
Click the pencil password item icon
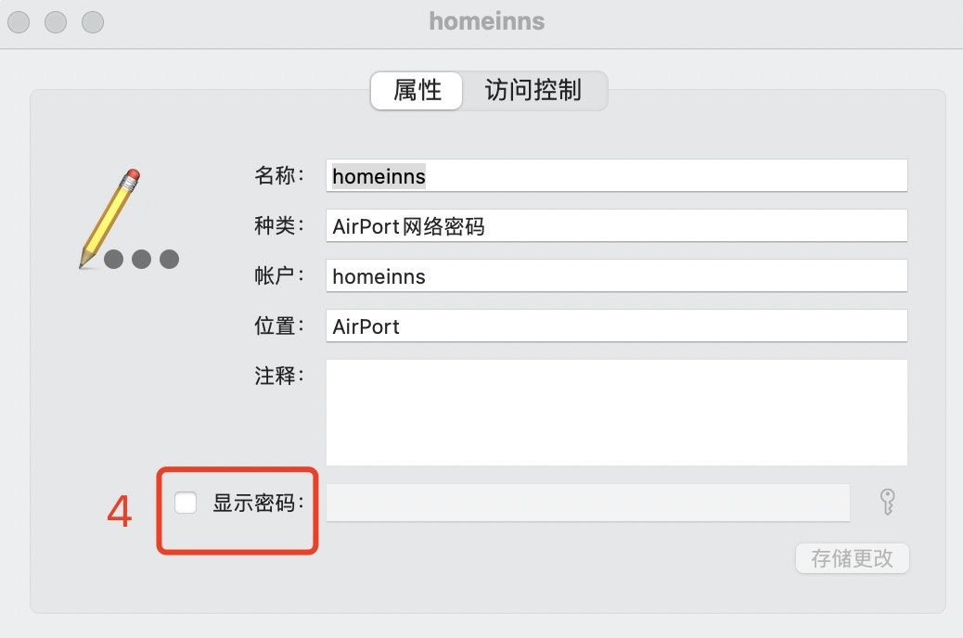[x=127, y=221]
